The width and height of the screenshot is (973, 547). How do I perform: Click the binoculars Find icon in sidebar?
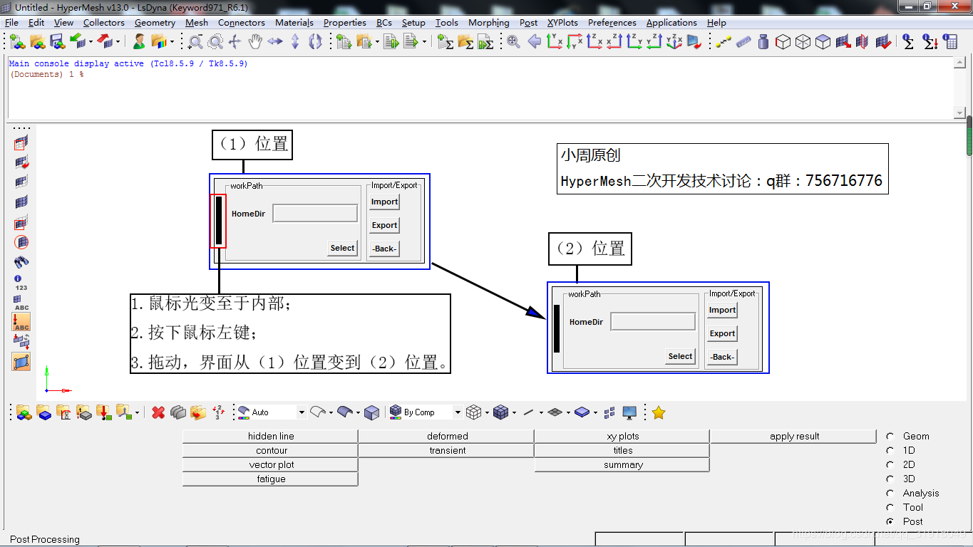pyautogui.click(x=21, y=262)
